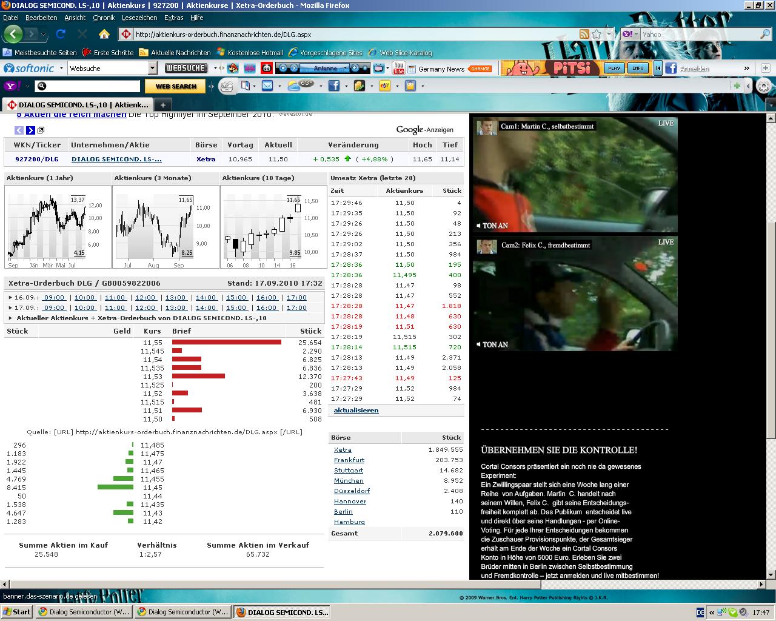The image size is (776, 621).
Task: Turn on sound for Cam2 with TON AN
Action: pyautogui.click(x=492, y=344)
